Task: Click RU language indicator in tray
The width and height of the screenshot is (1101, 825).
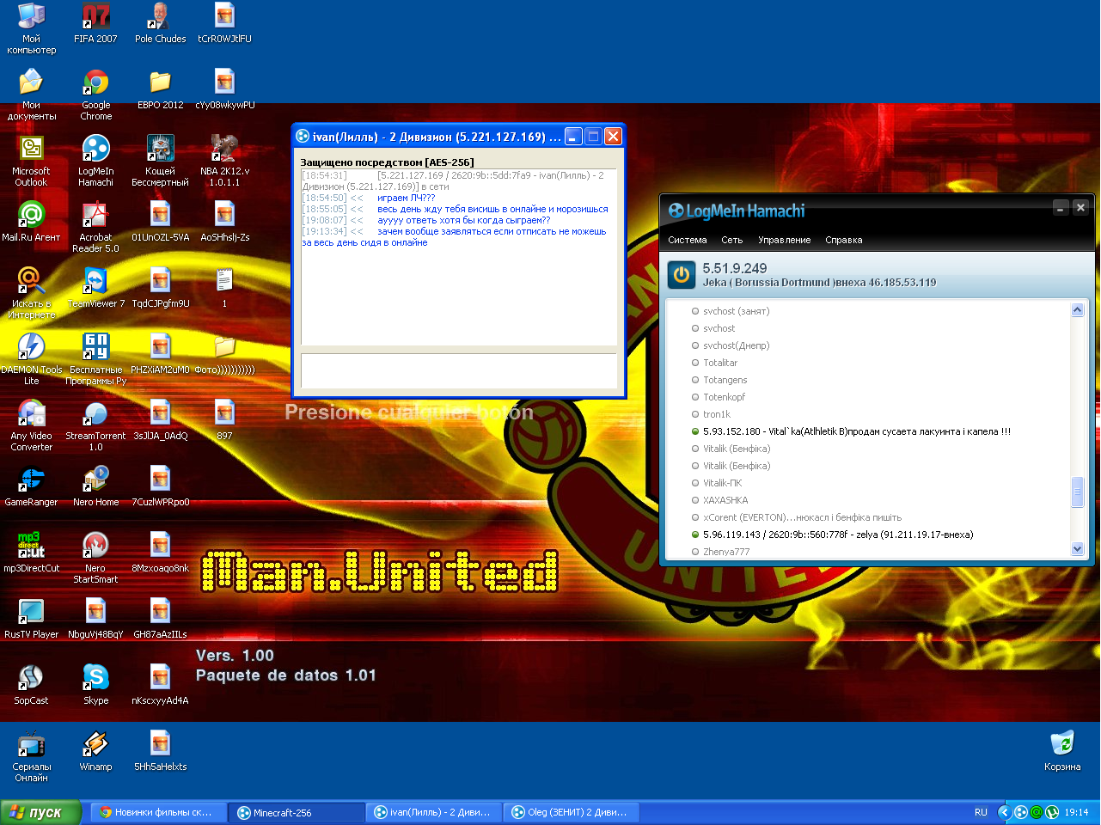Action: click(981, 812)
